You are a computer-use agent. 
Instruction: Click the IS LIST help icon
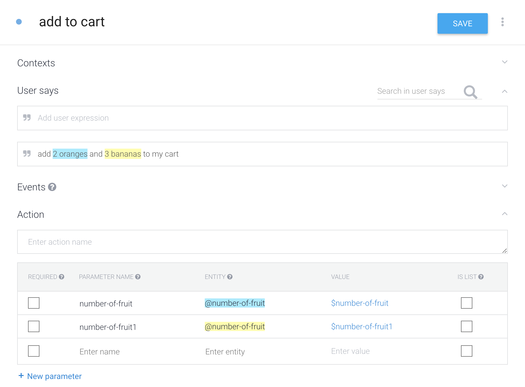coord(481,277)
